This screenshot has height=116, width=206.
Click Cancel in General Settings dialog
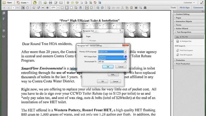coord(121,67)
